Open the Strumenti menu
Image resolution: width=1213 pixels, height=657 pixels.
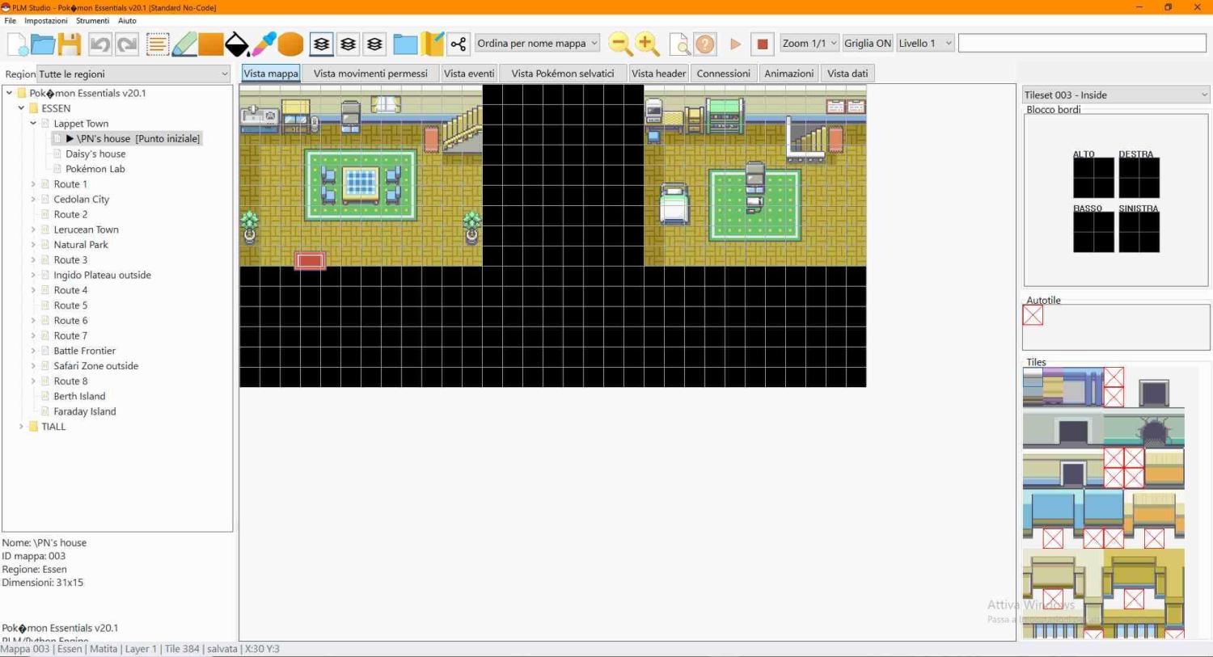92,21
